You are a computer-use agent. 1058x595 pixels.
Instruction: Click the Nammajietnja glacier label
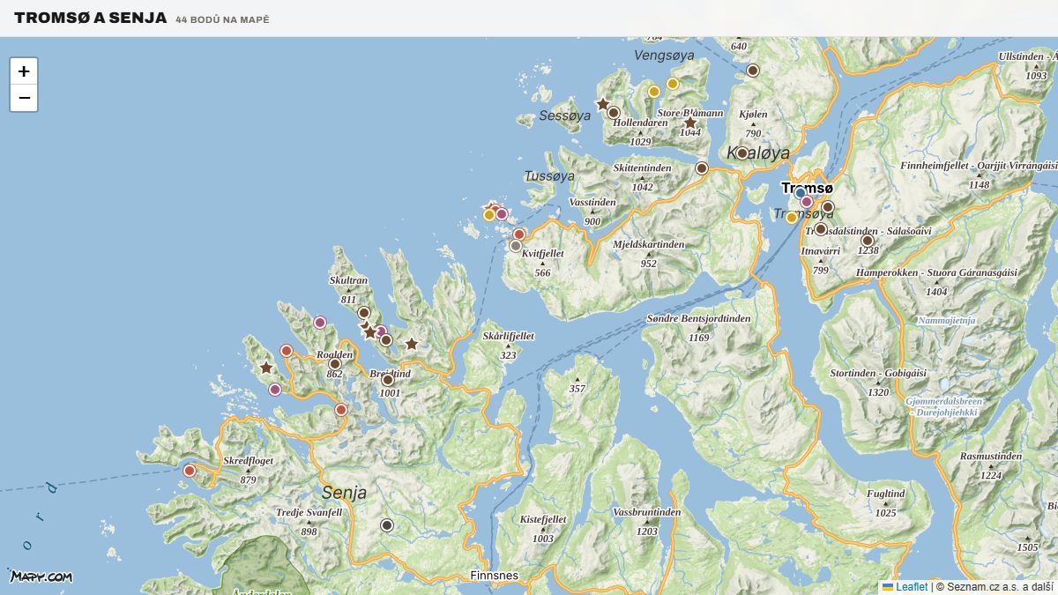coord(947,321)
